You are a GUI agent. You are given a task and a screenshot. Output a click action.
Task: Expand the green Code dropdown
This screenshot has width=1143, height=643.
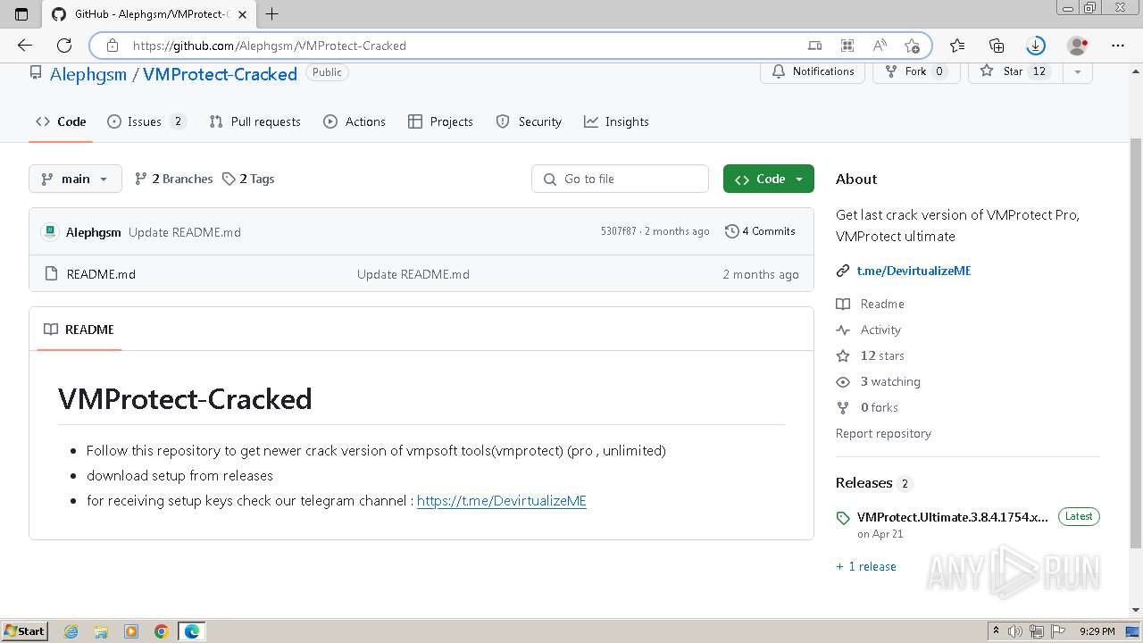click(769, 179)
